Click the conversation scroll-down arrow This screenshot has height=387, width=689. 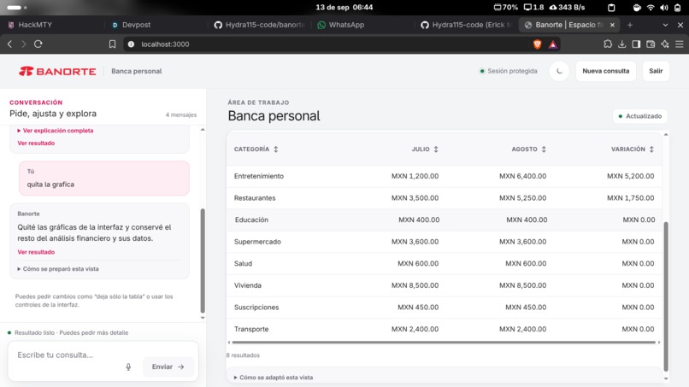pyautogui.click(x=203, y=318)
